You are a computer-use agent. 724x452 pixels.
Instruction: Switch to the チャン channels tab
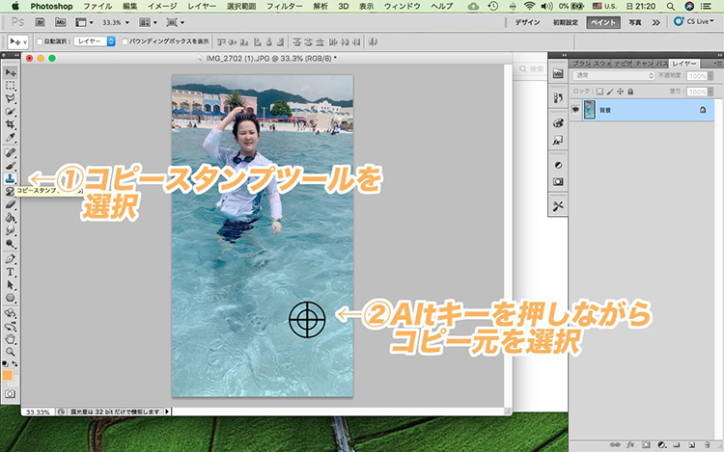(644, 64)
